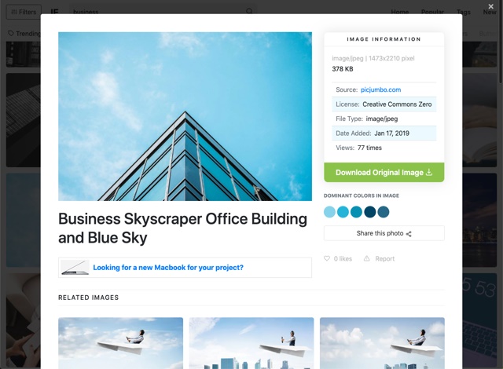This screenshot has height=369, width=503.
Task: Open picjumbo.com source link
Action: 380,90
